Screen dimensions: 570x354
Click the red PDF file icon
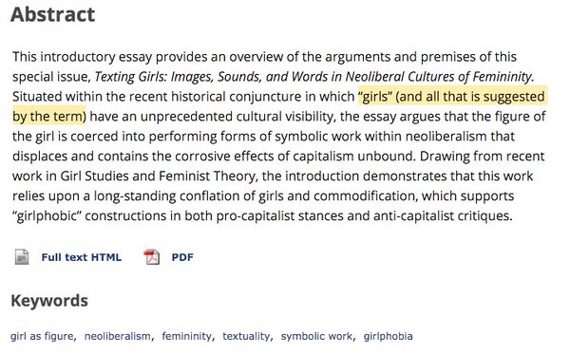(x=152, y=257)
